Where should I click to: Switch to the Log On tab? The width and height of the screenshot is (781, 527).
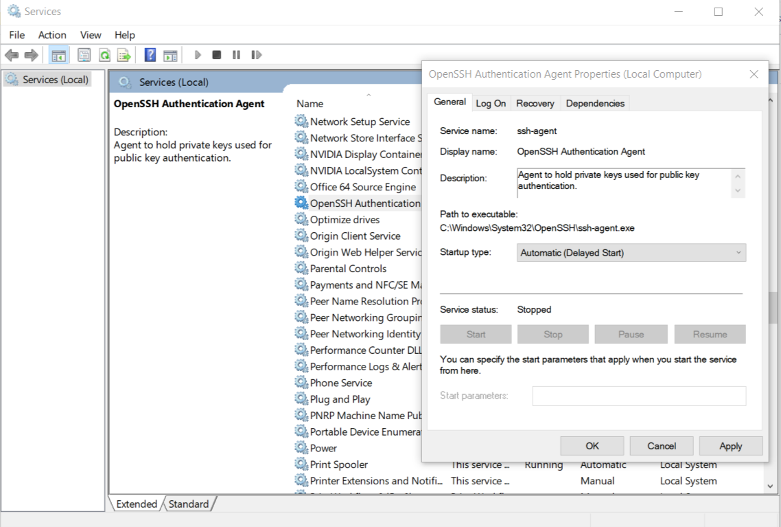(x=490, y=102)
